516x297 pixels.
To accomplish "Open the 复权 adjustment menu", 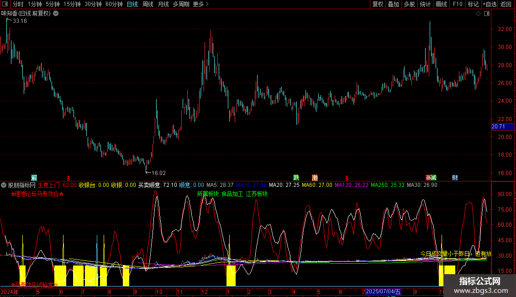I will [378, 4].
